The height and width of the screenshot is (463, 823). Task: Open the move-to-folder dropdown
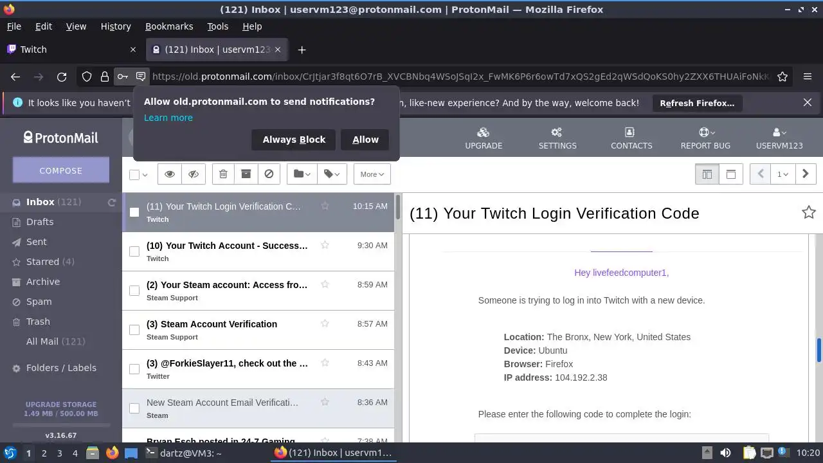tap(302, 174)
